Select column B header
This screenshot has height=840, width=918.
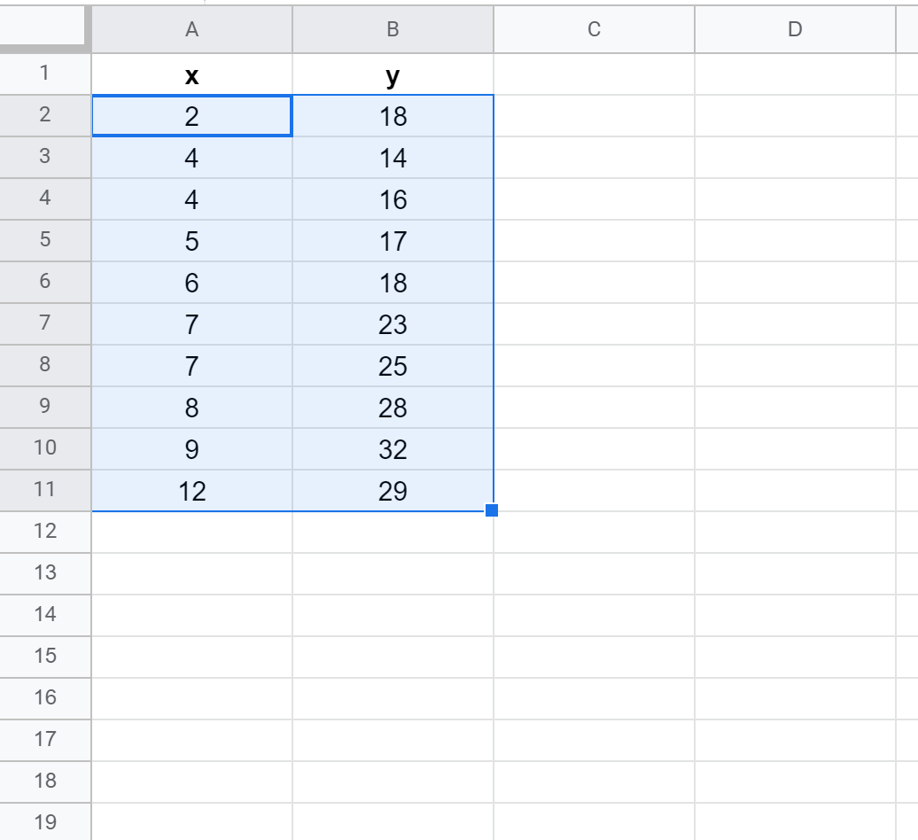point(393,29)
